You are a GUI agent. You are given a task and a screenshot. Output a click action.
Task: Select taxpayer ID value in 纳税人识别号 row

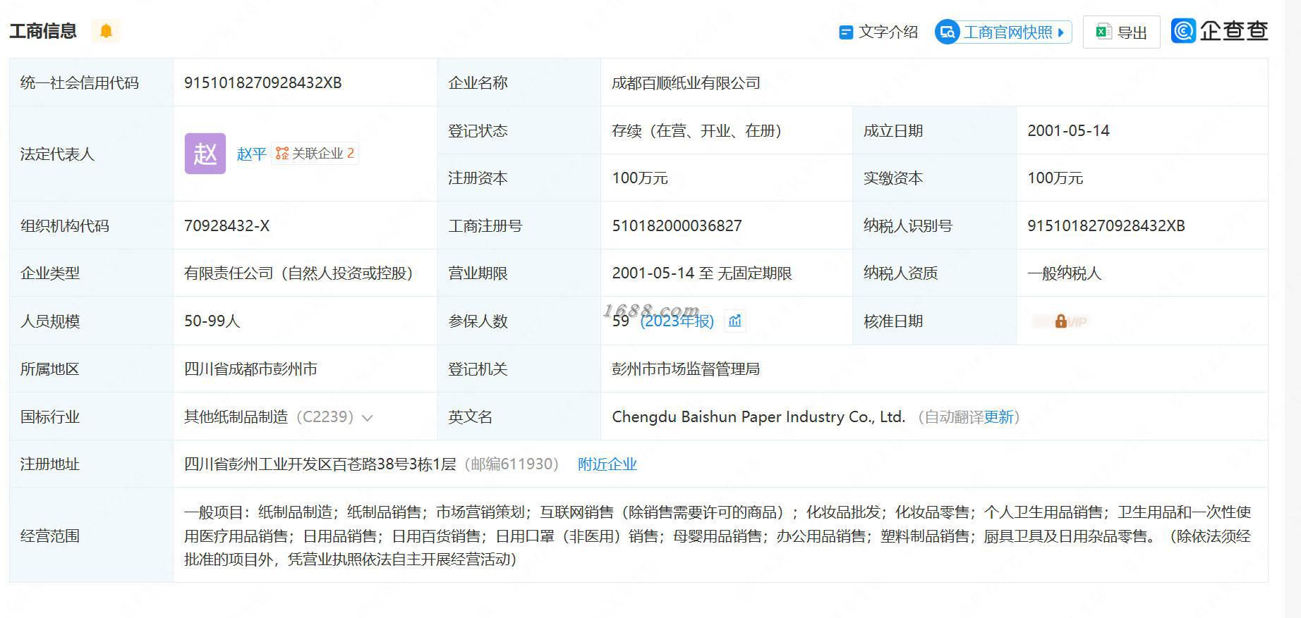click(1106, 226)
